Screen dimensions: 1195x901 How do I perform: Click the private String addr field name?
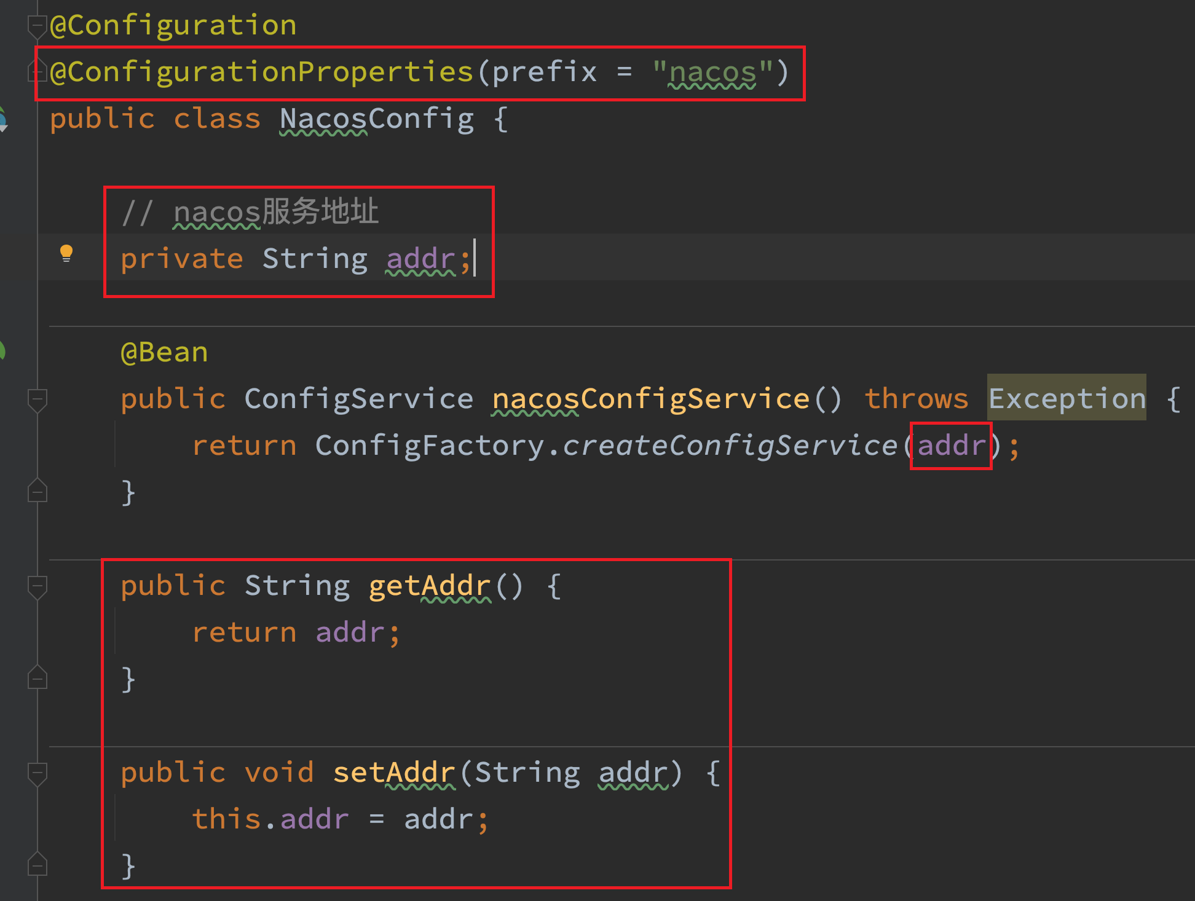click(421, 259)
